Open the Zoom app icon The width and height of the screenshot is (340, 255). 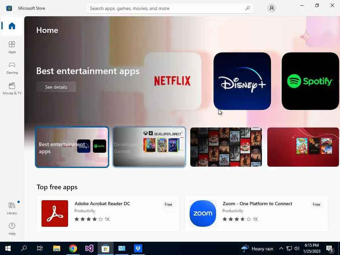point(203,213)
